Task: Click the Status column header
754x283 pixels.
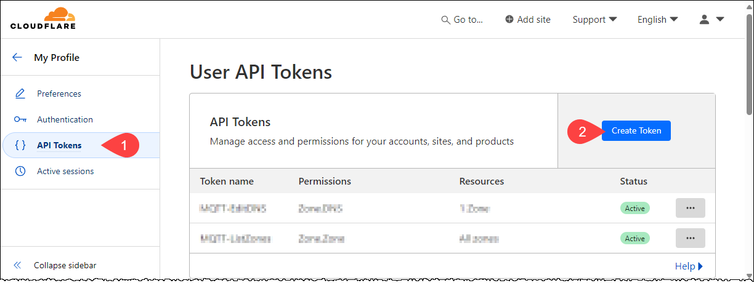Action: [634, 181]
